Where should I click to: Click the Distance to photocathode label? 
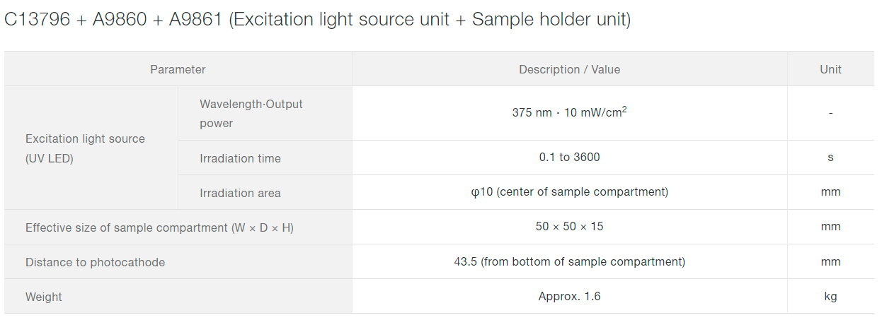pos(95,262)
